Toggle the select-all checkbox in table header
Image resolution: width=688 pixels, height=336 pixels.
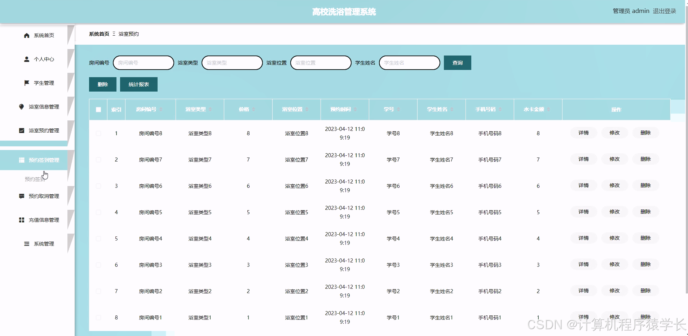(x=98, y=110)
